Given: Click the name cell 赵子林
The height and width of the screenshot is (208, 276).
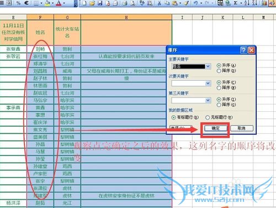Looking at the screenshot, I should 40,79.
